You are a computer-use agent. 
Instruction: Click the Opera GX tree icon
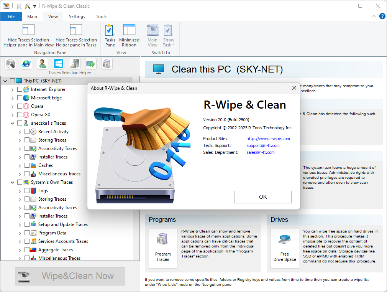click(26, 115)
